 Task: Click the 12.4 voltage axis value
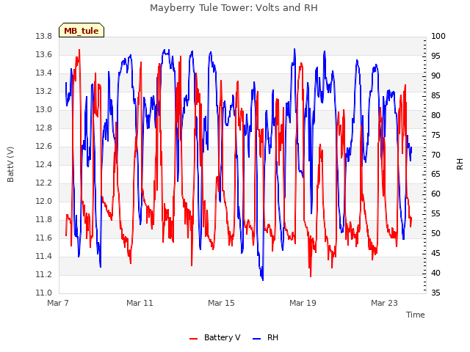tap(44, 164)
